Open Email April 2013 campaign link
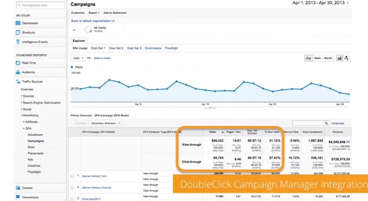 coord(91,199)
